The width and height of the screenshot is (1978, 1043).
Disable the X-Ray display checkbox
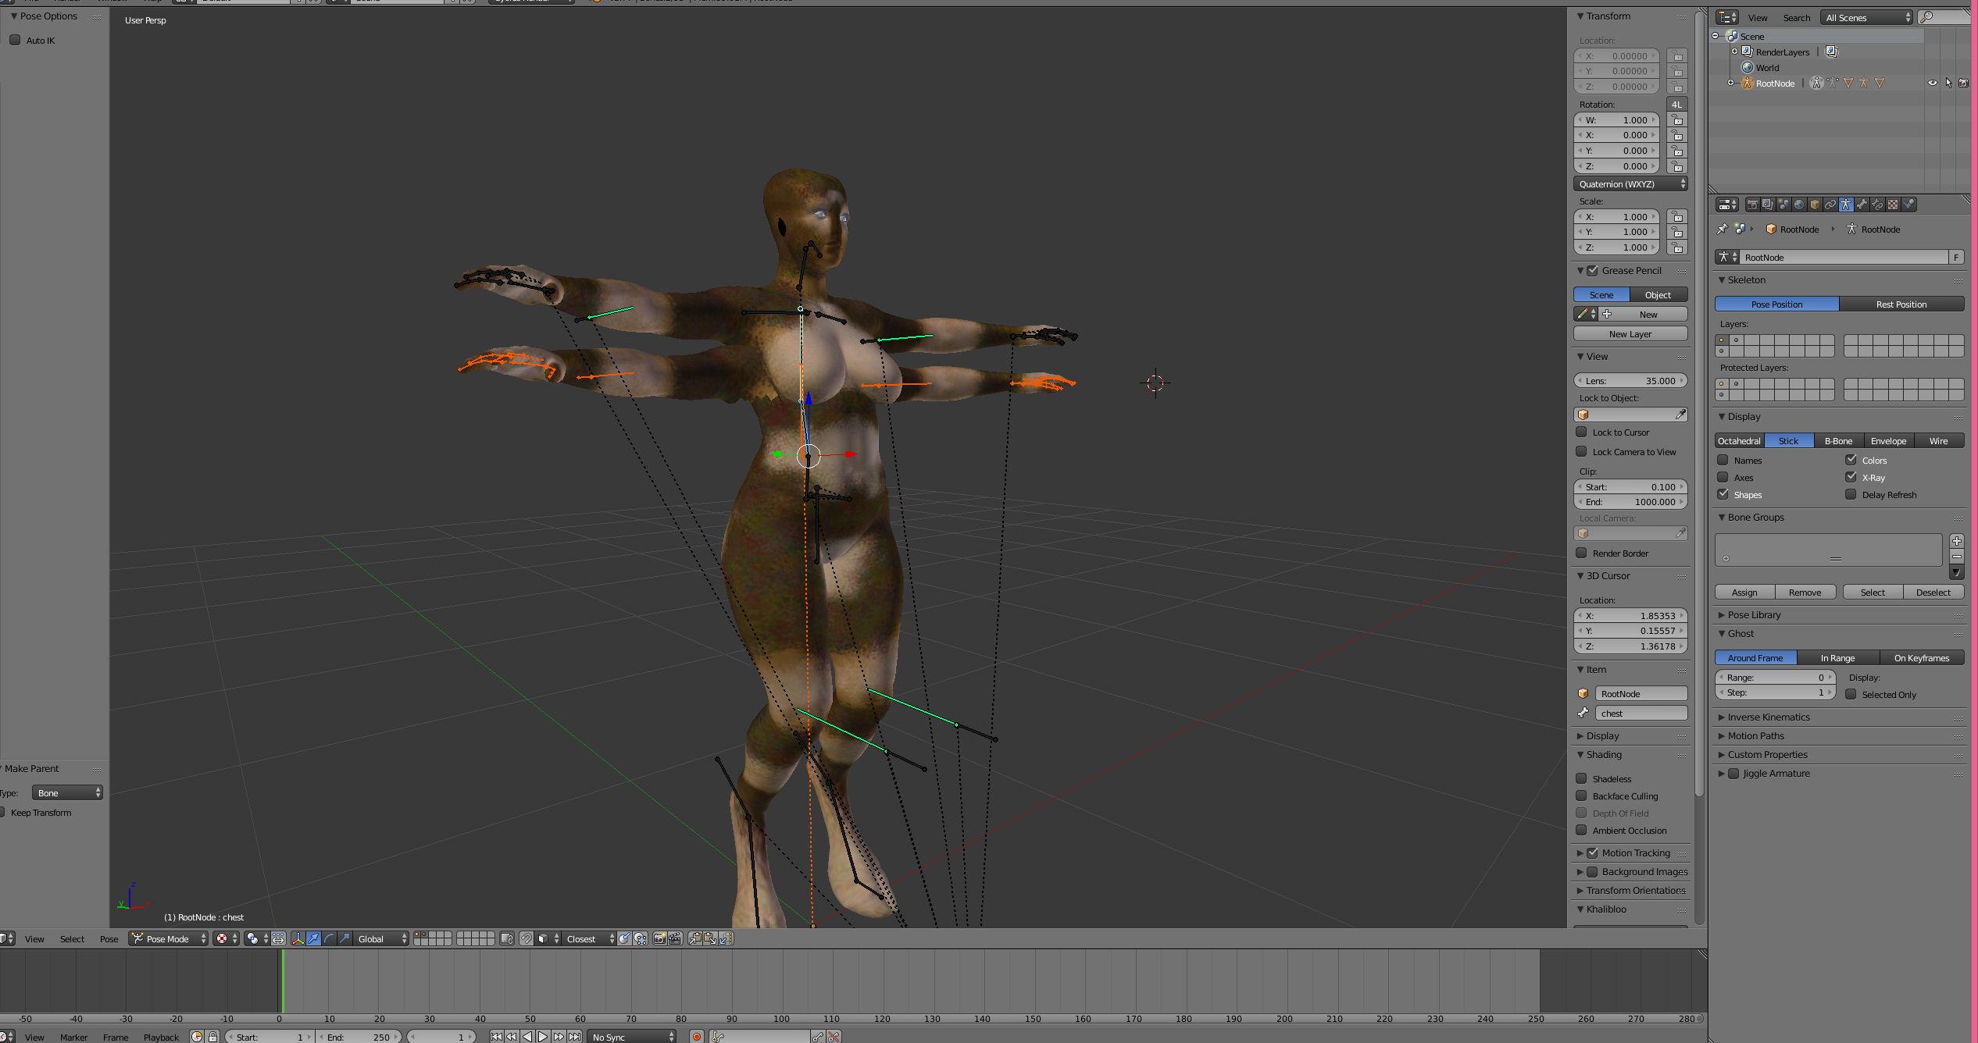tap(1851, 477)
